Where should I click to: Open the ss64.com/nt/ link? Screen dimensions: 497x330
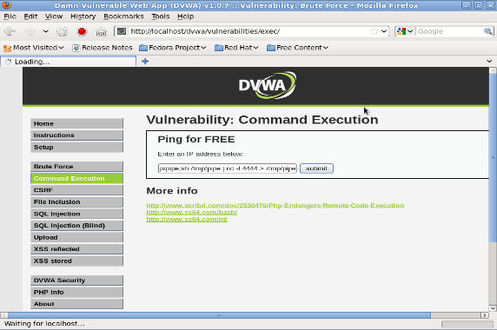[x=187, y=220]
